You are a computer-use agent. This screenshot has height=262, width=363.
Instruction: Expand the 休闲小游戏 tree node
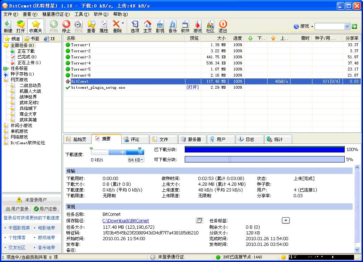[x=21, y=126]
